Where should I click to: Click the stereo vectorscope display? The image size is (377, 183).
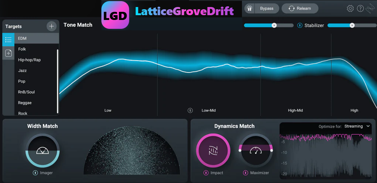[x=132, y=150]
